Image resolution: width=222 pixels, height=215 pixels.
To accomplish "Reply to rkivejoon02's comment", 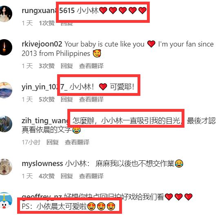I will coord(67,66).
